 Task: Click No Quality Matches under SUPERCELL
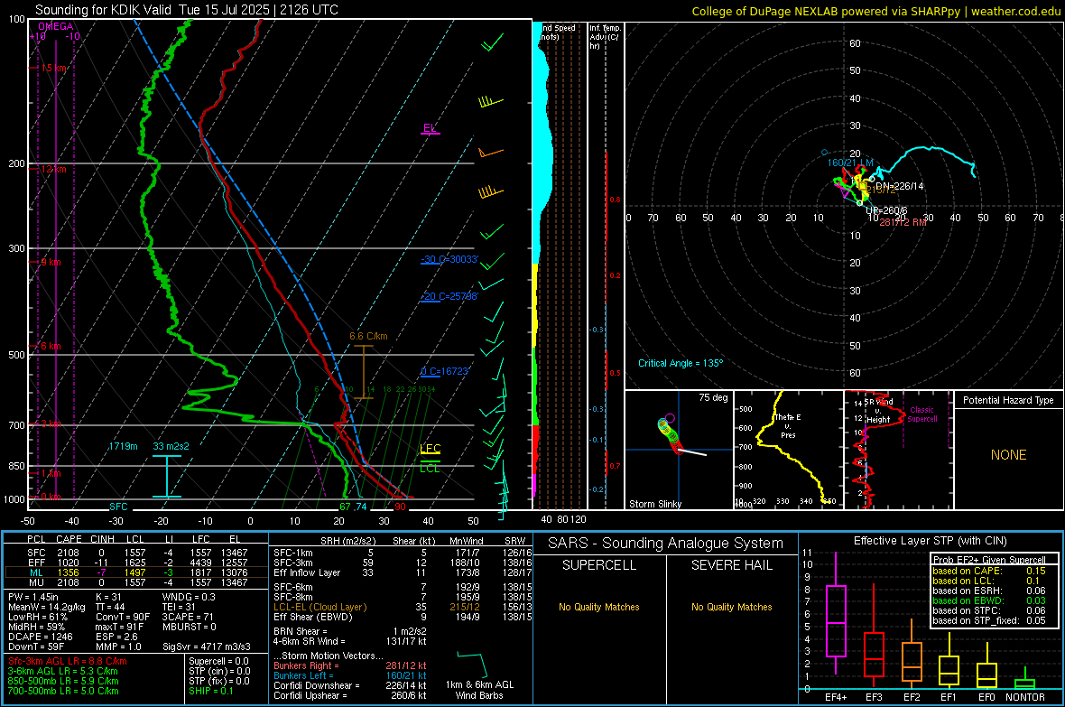tap(599, 607)
